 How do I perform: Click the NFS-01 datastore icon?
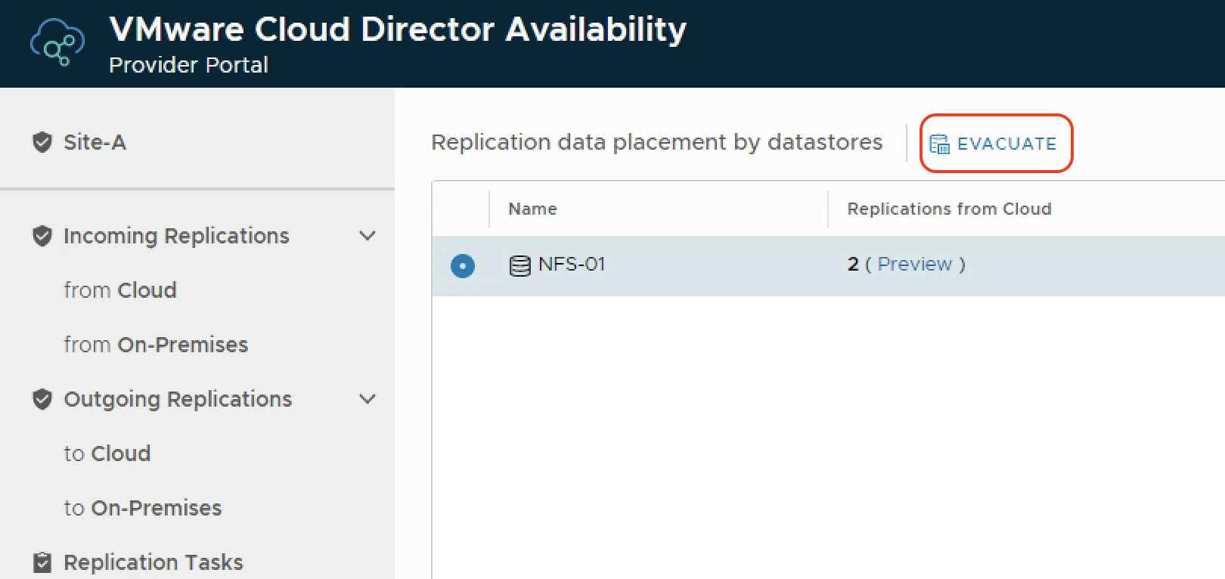519,265
